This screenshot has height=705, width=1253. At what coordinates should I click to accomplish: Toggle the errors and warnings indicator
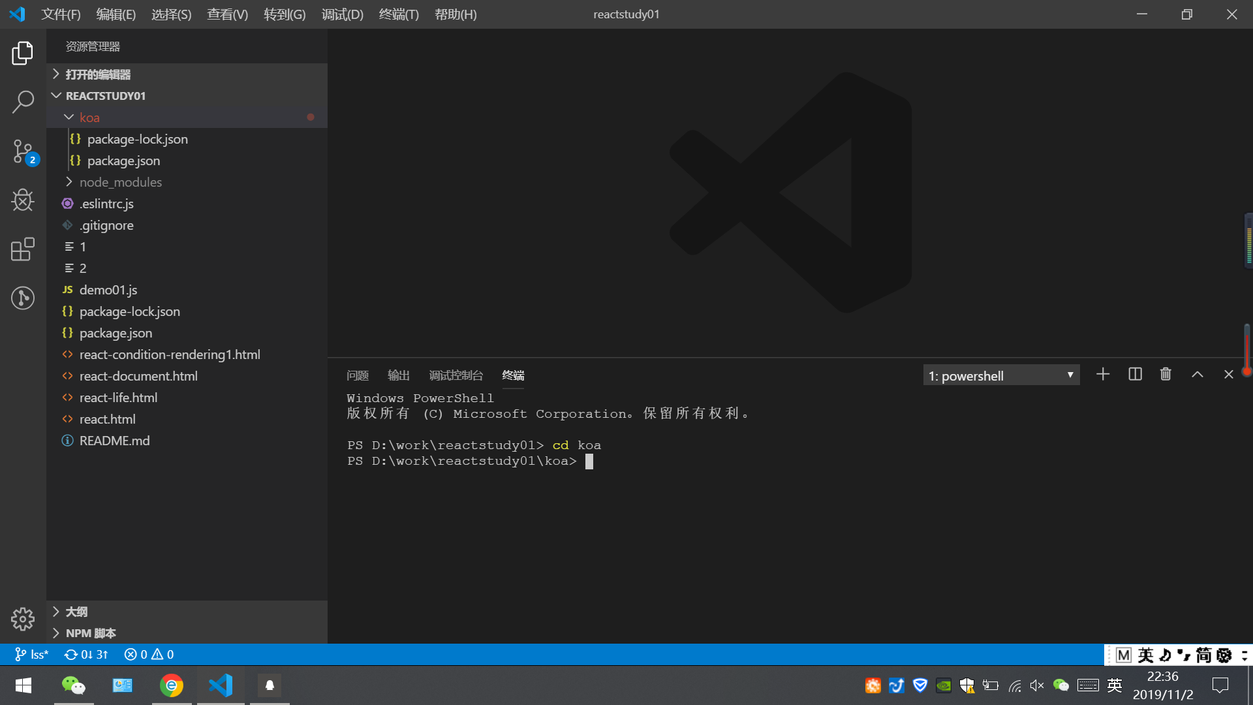pos(148,654)
